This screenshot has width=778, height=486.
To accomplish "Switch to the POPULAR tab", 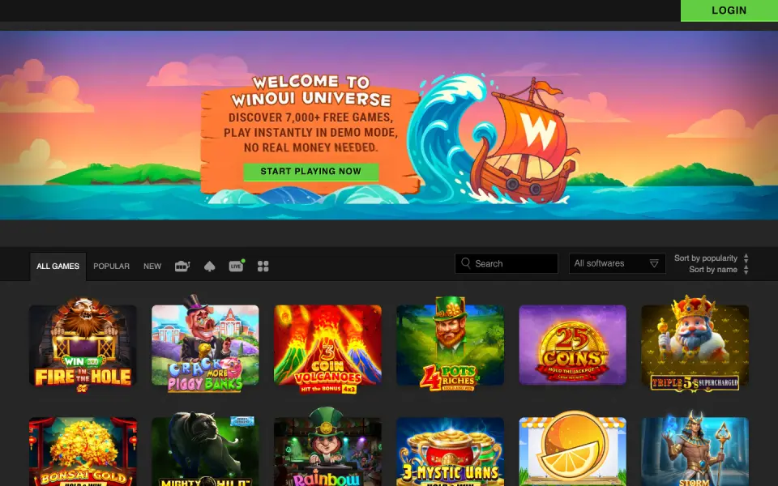I will 111,266.
